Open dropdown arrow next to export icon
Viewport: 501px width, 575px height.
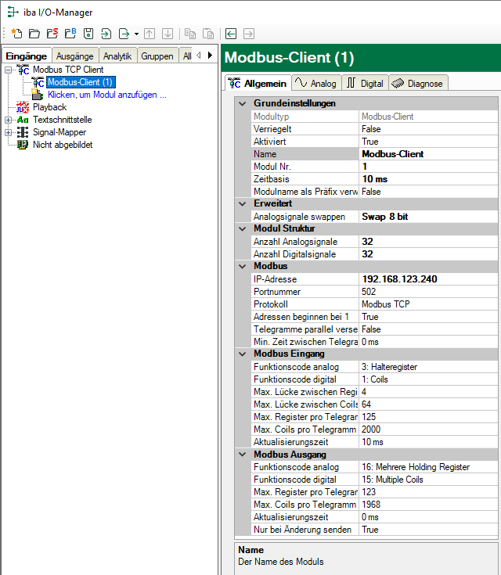click(x=136, y=34)
